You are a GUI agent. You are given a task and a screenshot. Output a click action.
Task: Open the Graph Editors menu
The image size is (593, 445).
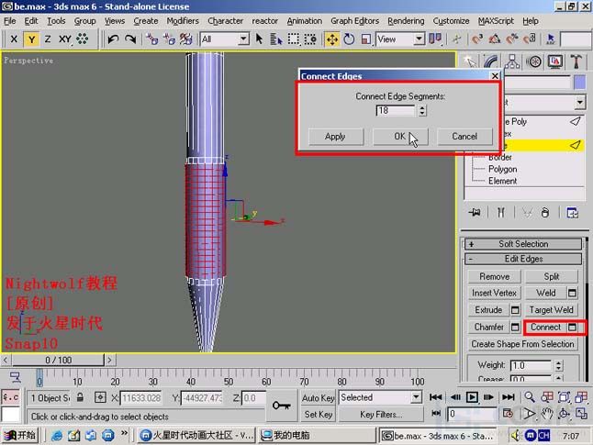coord(354,21)
